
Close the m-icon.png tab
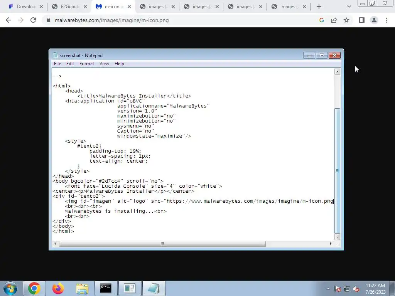(x=129, y=7)
